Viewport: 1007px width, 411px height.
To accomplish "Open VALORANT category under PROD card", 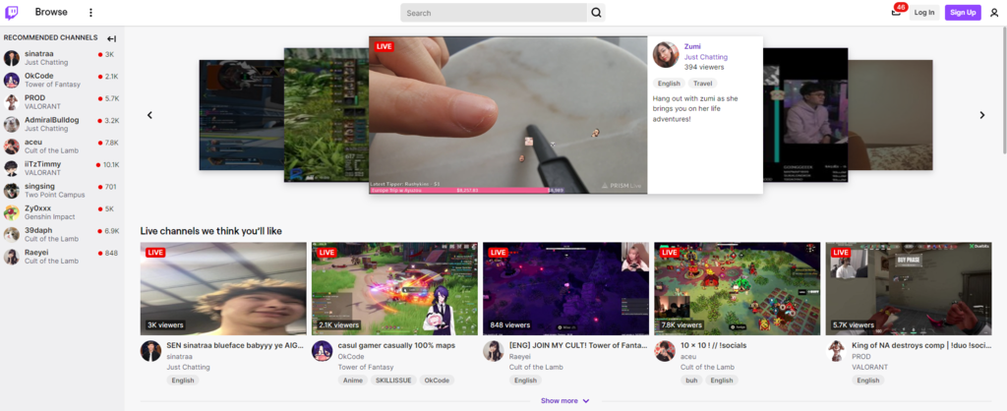I will (x=869, y=368).
